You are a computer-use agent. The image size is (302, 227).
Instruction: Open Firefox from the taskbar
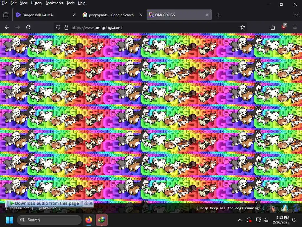coord(89,220)
